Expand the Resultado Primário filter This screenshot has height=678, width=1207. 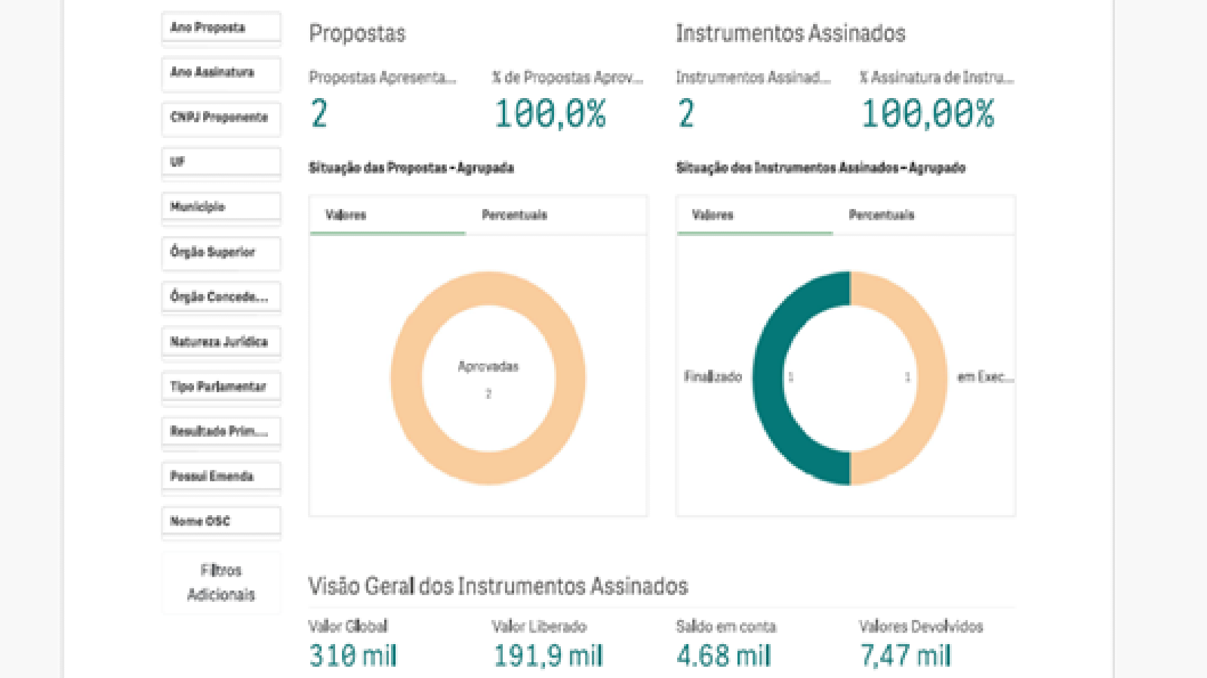(x=220, y=431)
